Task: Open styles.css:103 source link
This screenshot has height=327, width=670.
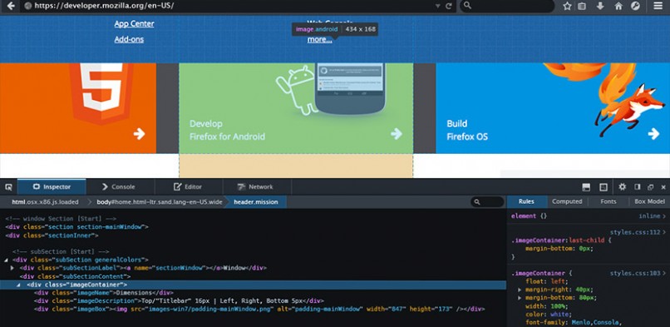Action: tap(635, 273)
